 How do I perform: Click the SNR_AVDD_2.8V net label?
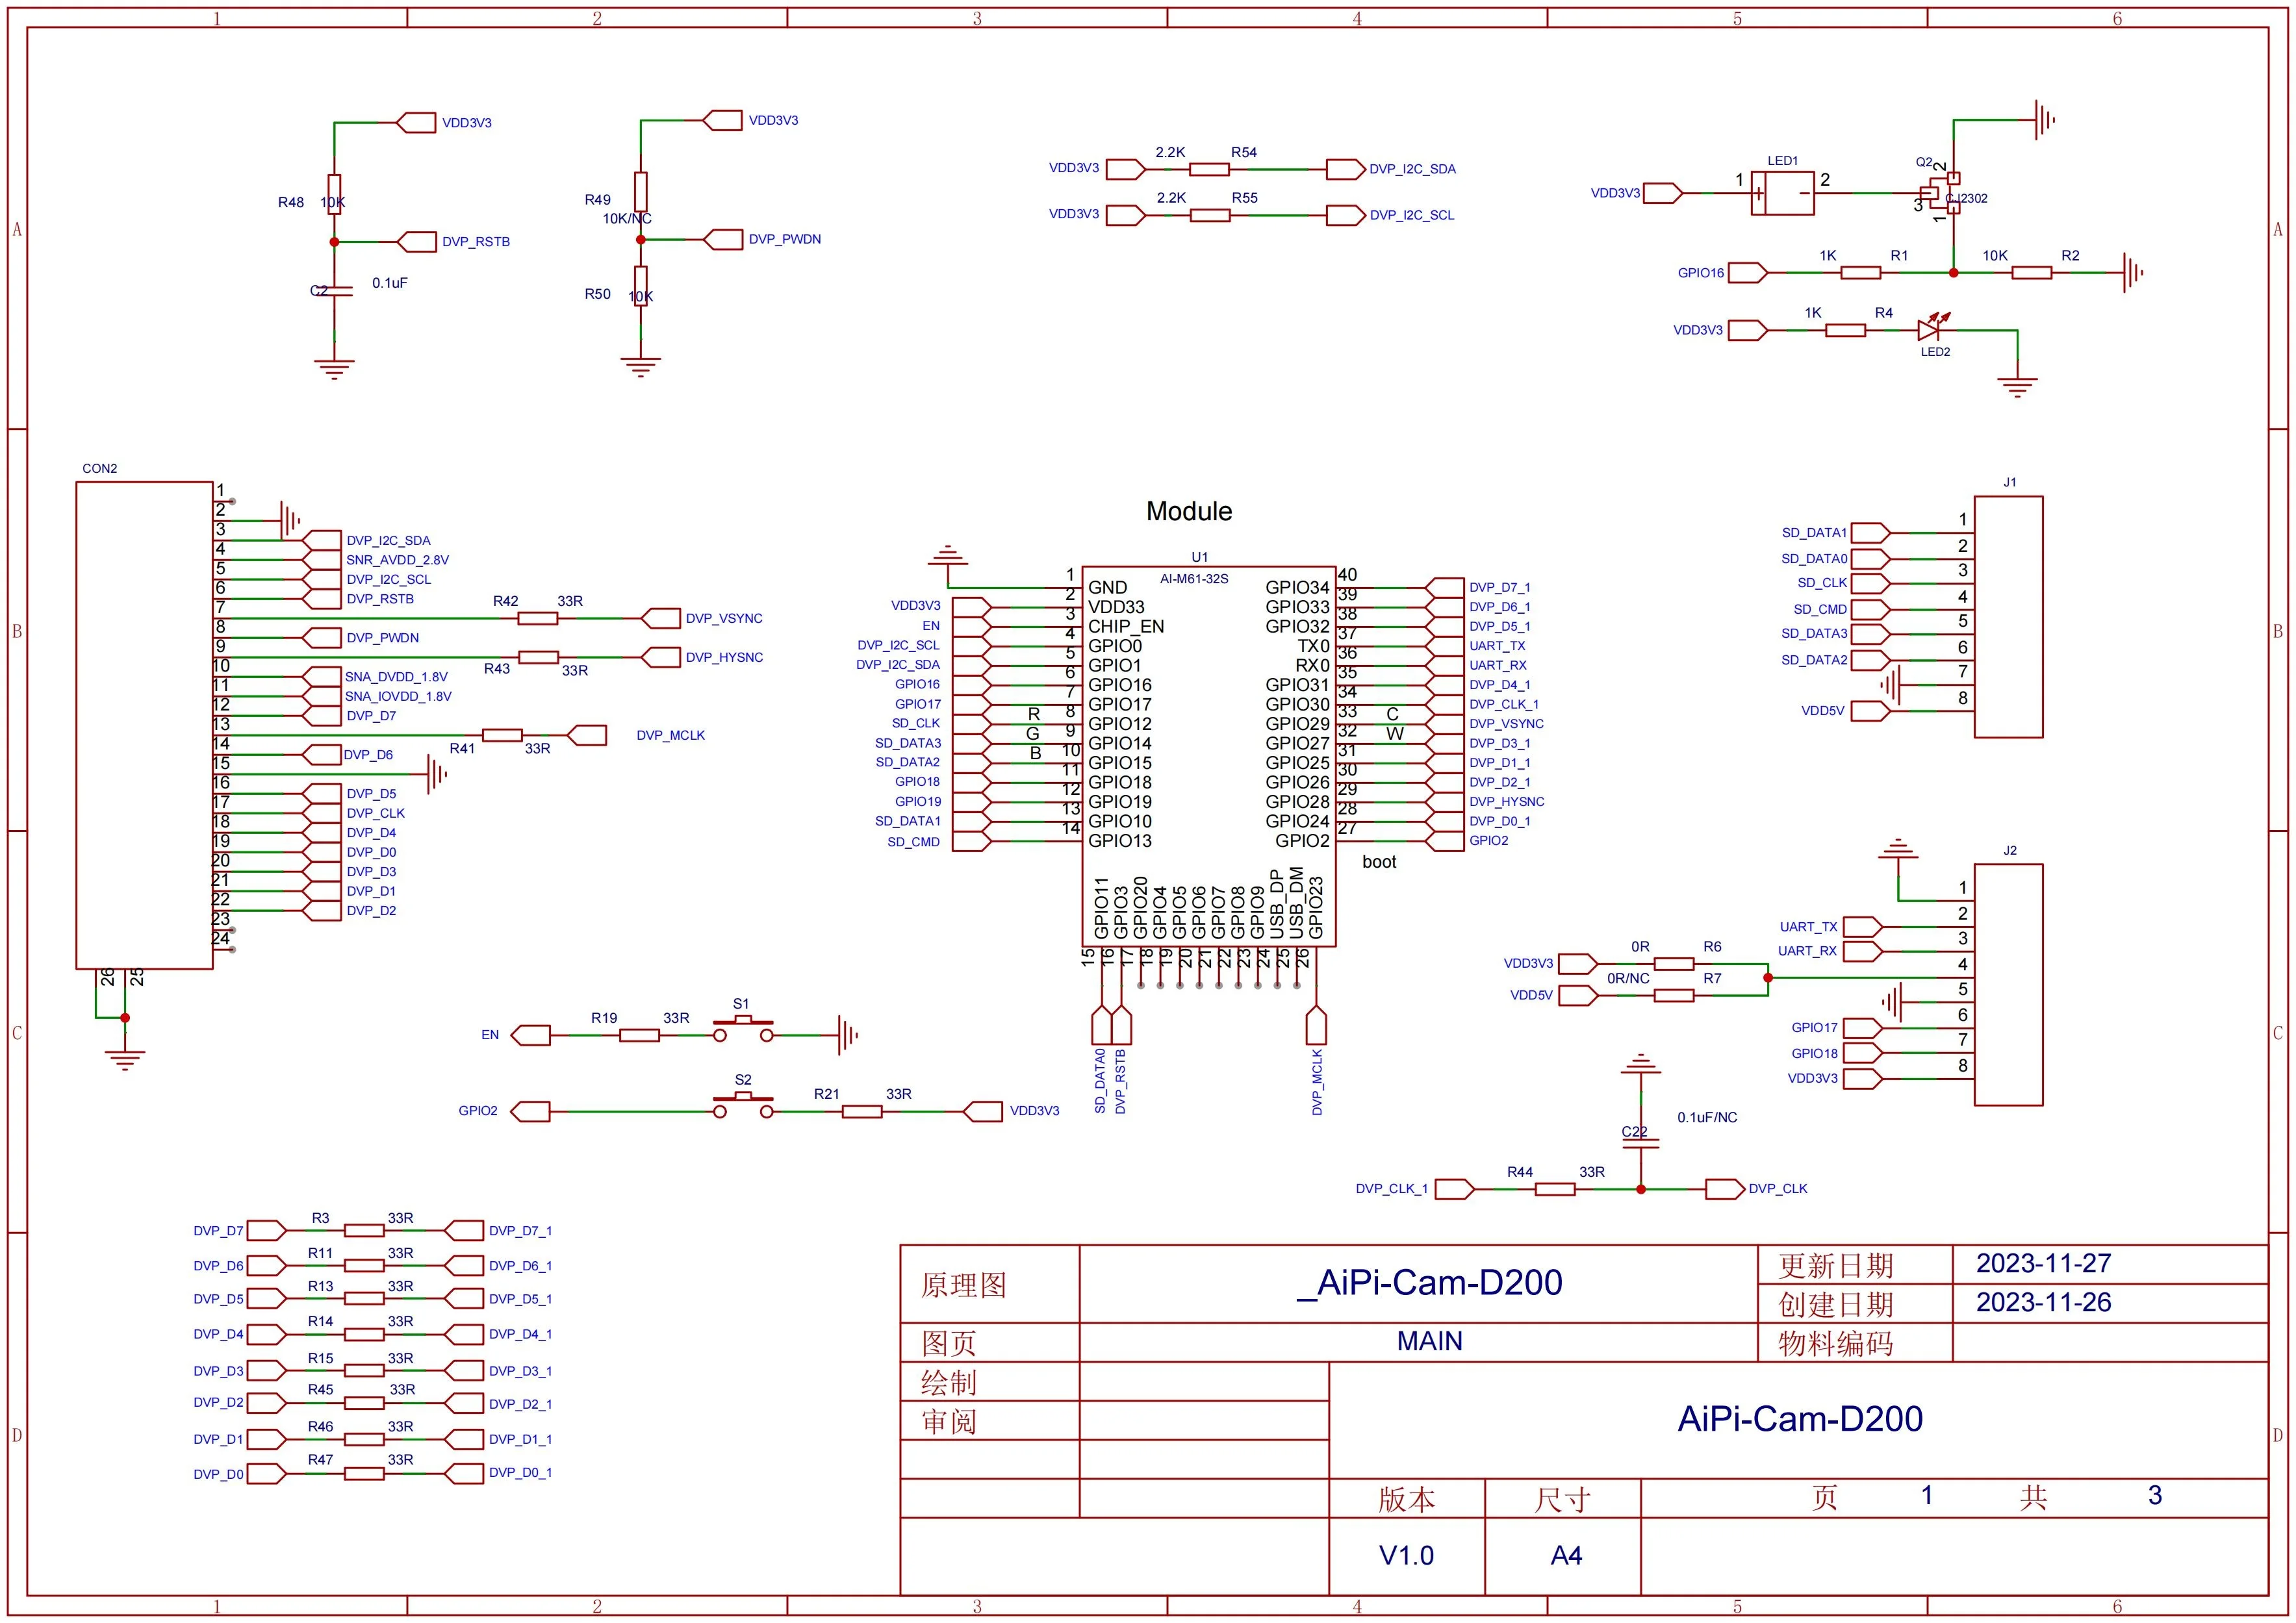[397, 560]
